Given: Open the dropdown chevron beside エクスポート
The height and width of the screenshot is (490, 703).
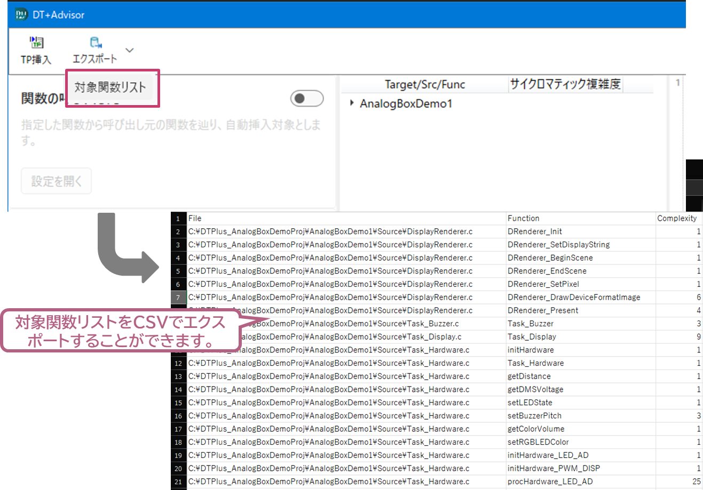Looking at the screenshot, I should 129,51.
